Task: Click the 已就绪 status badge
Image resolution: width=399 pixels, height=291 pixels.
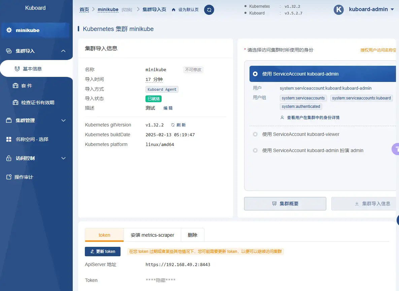Action: point(154,98)
